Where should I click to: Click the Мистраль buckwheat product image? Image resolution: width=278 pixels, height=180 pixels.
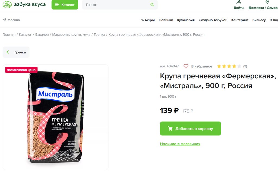coord(55,117)
